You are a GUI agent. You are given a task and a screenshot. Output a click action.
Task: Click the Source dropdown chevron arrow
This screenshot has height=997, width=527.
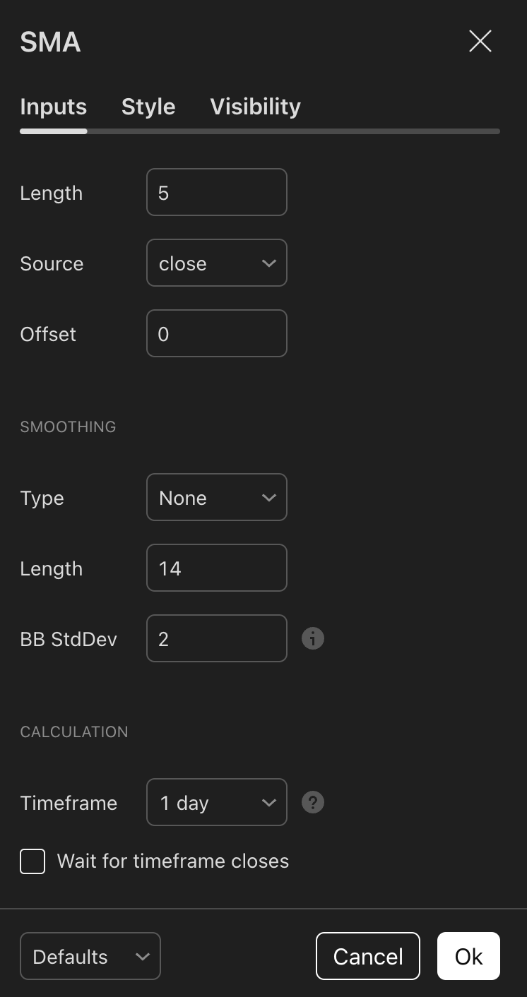click(x=268, y=263)
